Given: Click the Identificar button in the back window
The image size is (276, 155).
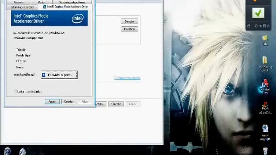Looking at the screenshot, I should pyautogui.click(x=129, y=29).
